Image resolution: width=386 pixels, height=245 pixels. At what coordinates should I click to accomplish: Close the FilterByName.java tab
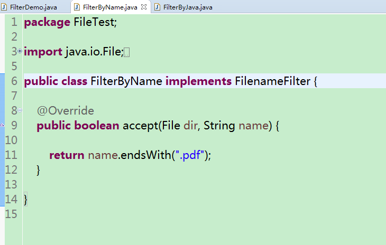(144, 7)
